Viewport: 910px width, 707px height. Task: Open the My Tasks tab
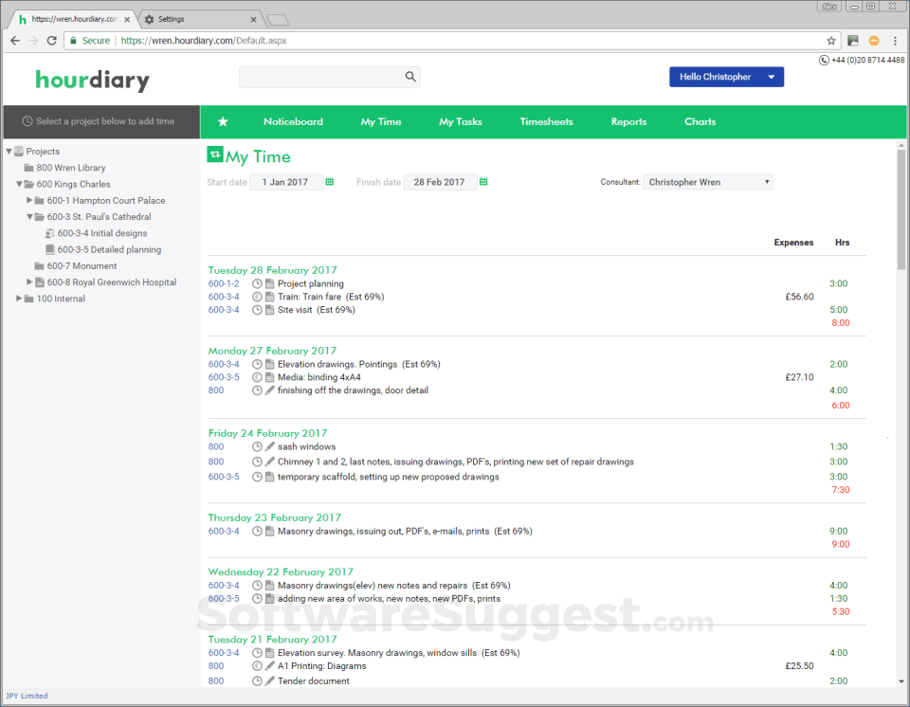[x=461, y=121]
